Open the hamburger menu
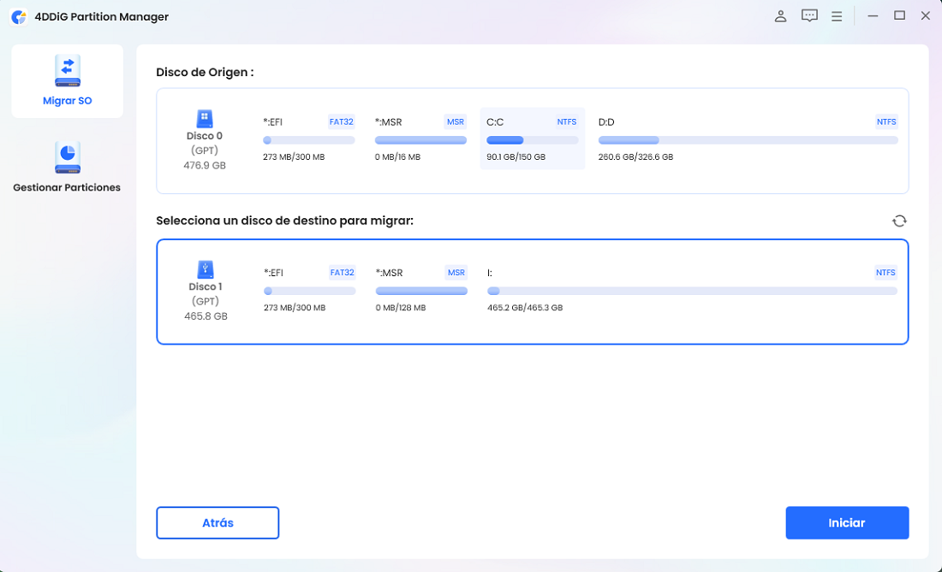 (x=837, y=16)
